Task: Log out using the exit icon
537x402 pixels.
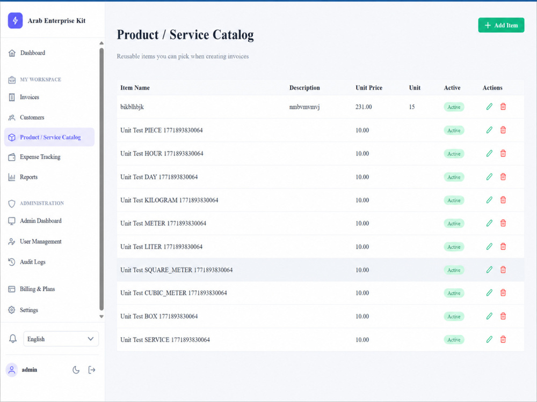Action: pos(91,370)
